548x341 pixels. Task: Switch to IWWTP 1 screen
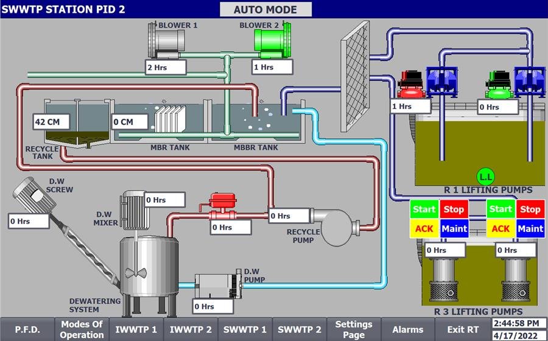pos(136,329)
